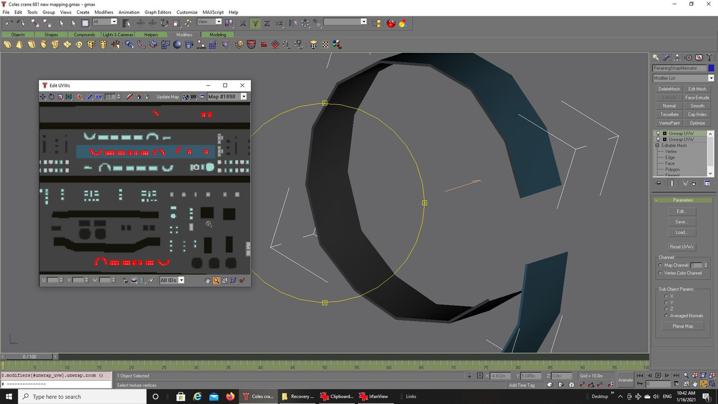This screenshot has width=718, height=404.
Task: Toggle Show Map in Edit UVWs toolbar
Action: [185, 97]
